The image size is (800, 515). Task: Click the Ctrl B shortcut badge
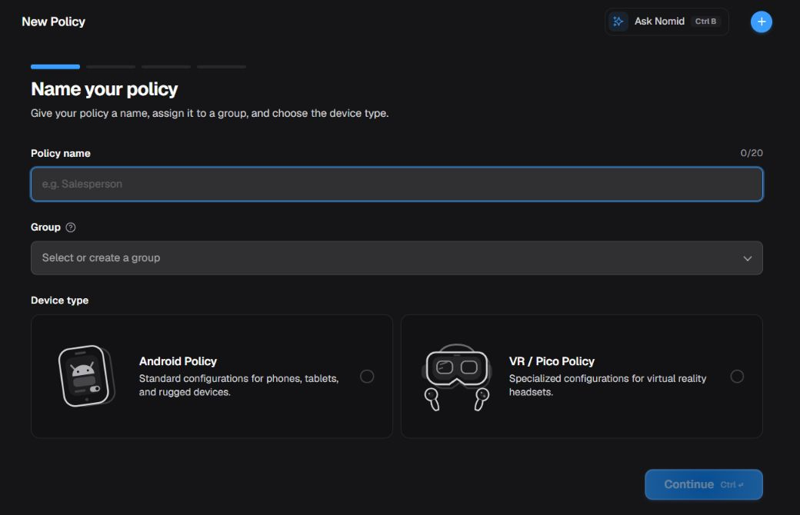705,22
